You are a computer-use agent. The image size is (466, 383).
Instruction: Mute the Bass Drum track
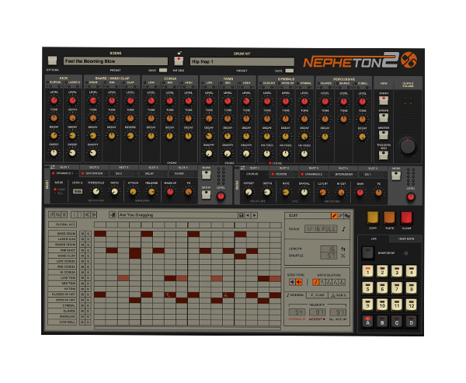[82, 234]
